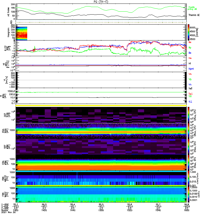Click the ESA electrons spectrogram panel
The width and height of the screenshot is (202, 216).
tap(101, 163)
